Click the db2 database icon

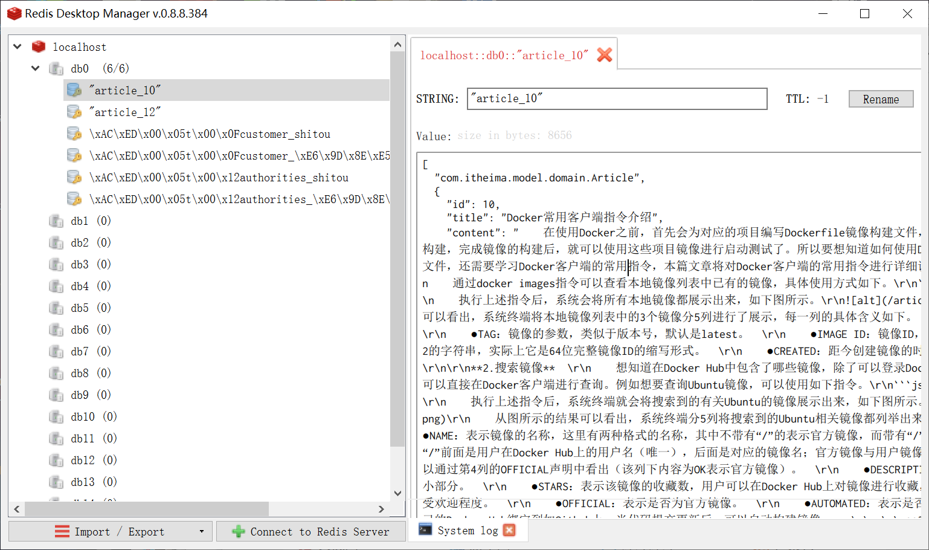click(56, 242)
